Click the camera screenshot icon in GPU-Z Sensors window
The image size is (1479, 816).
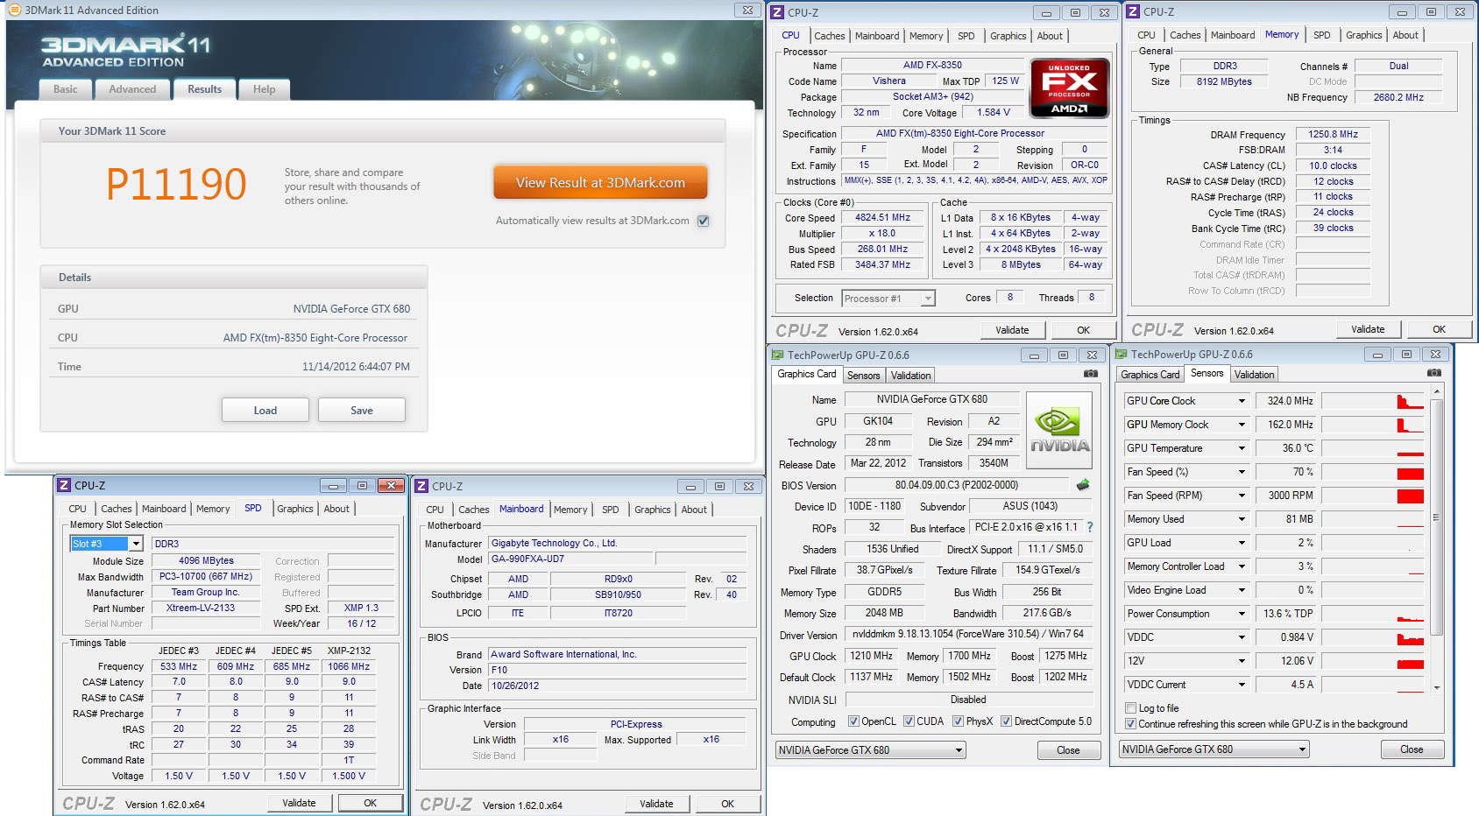[x=1433, y=373]
